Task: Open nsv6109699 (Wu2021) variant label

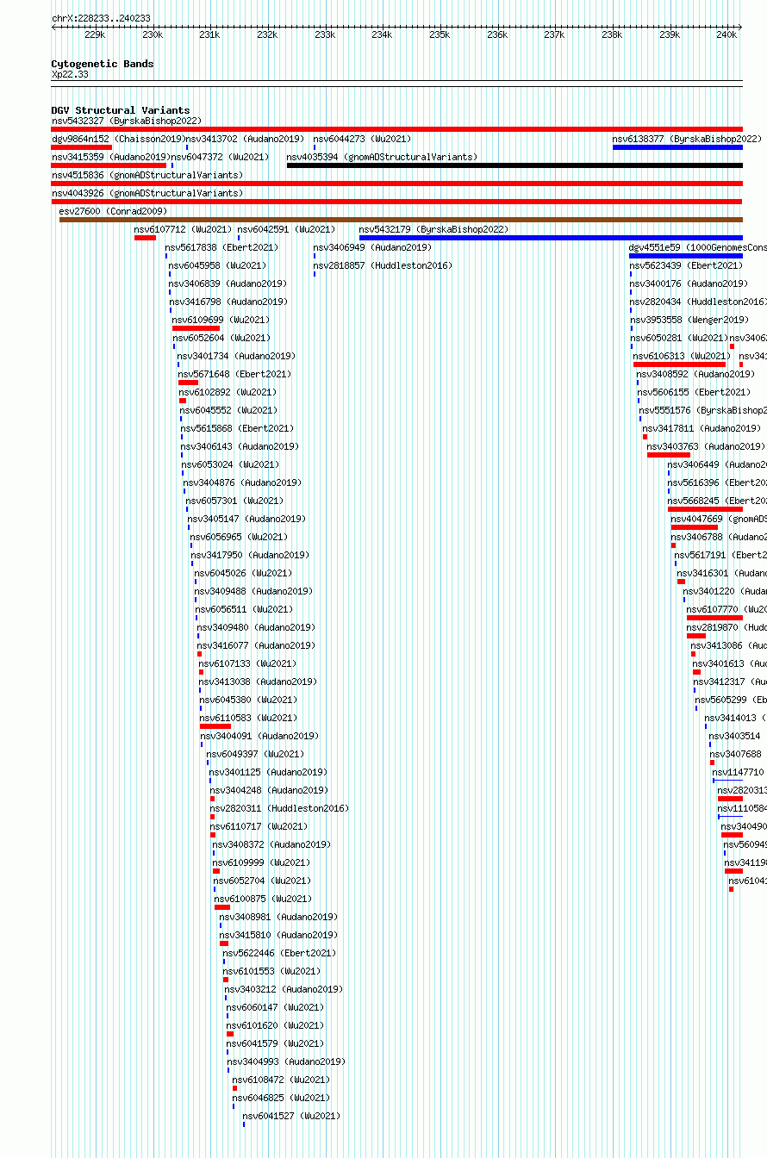Action: [221, 320]
